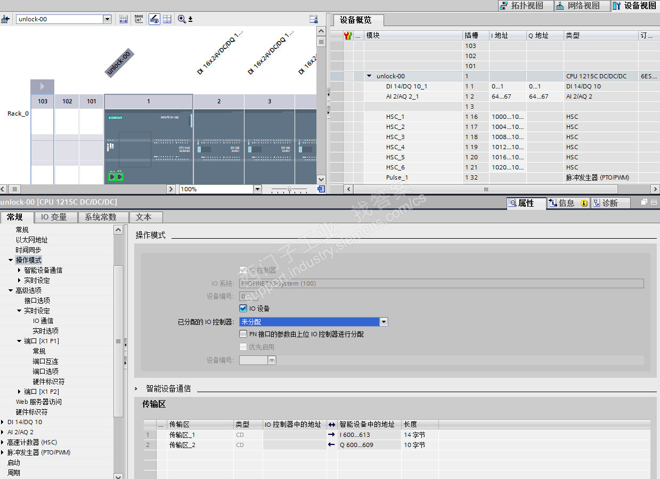The width and height of the screenshot is (660, 479).
Task: Click the navigation tree scroll up arrow
Action: (118, 229)
